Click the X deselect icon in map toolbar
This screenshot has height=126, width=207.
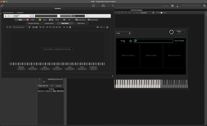coord(57,27)
